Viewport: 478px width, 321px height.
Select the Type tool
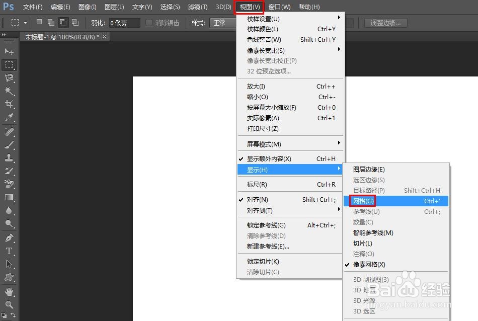click(x=9, y=251)
